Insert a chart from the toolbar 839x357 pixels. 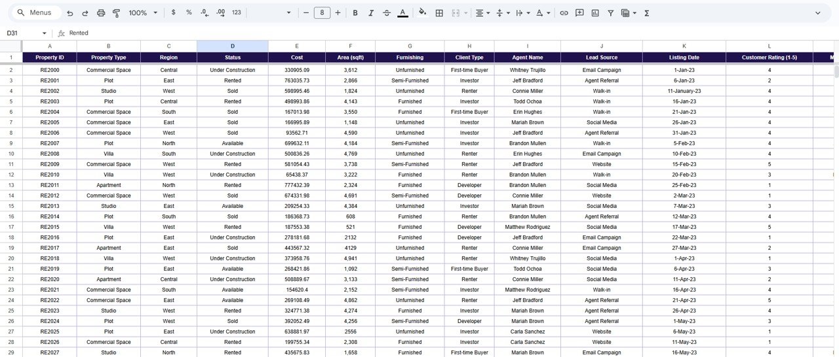click(595, 13)
